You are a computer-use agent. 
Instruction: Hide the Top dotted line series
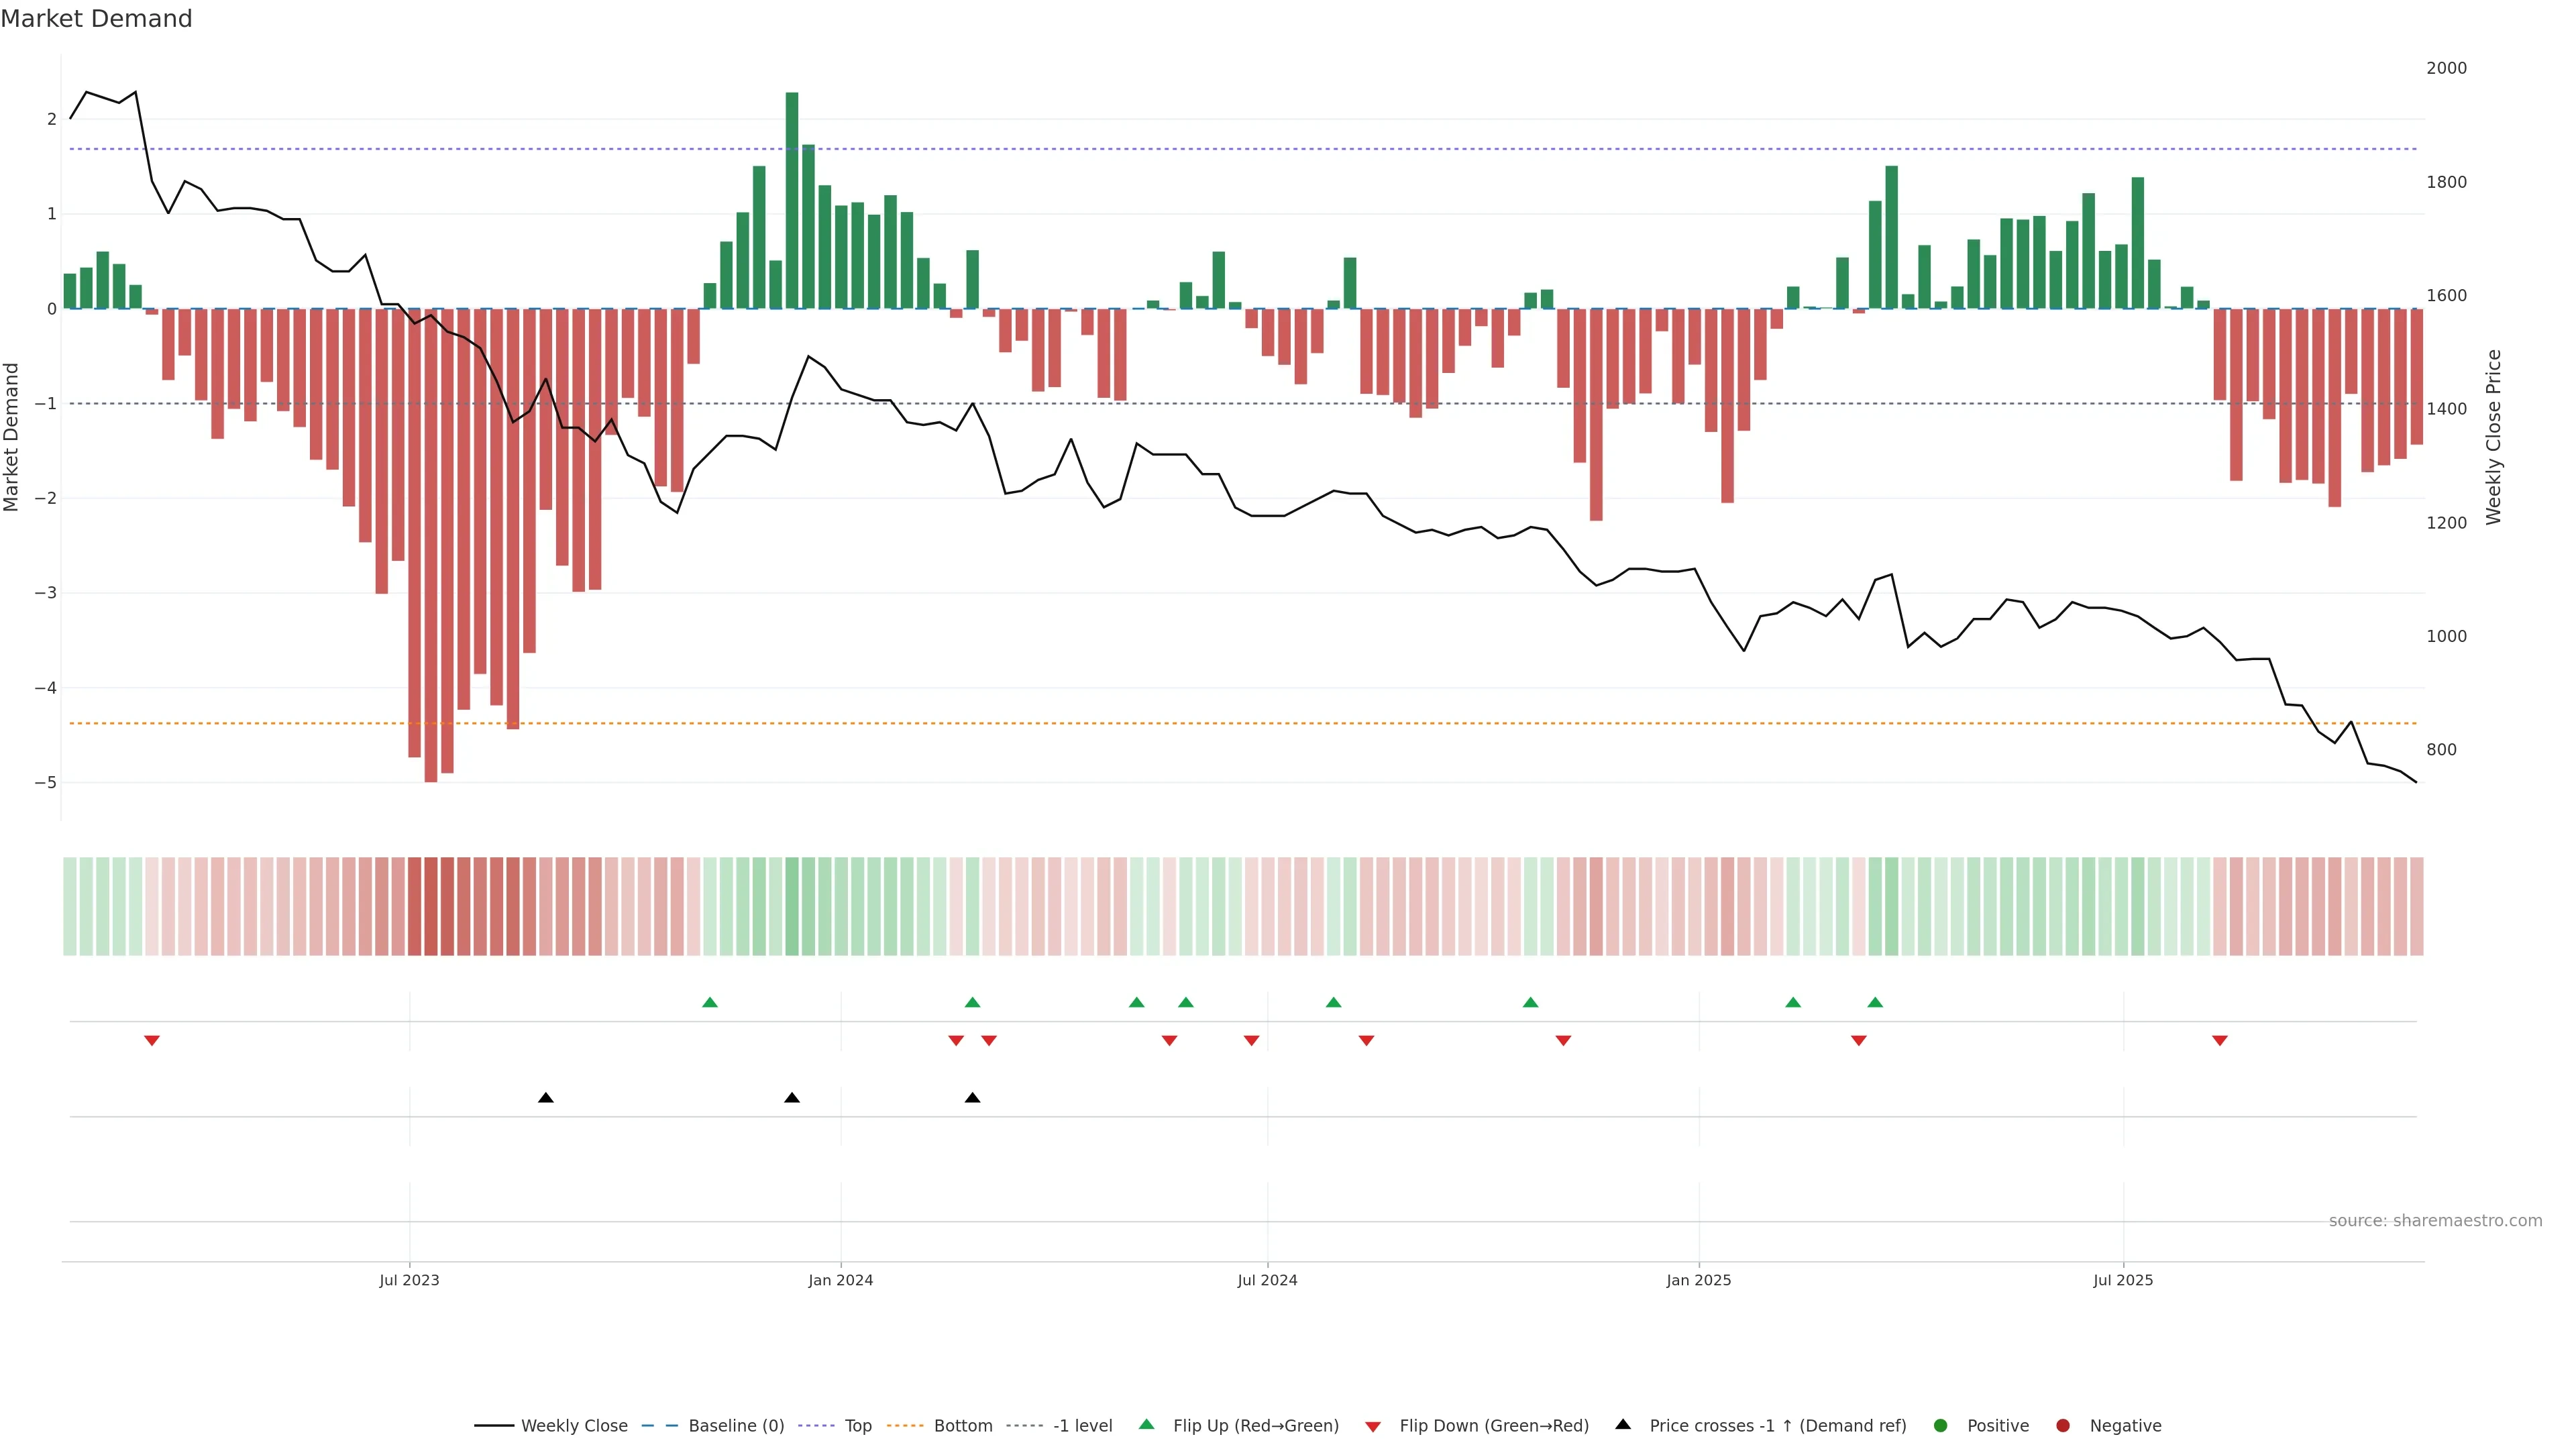857,1425
